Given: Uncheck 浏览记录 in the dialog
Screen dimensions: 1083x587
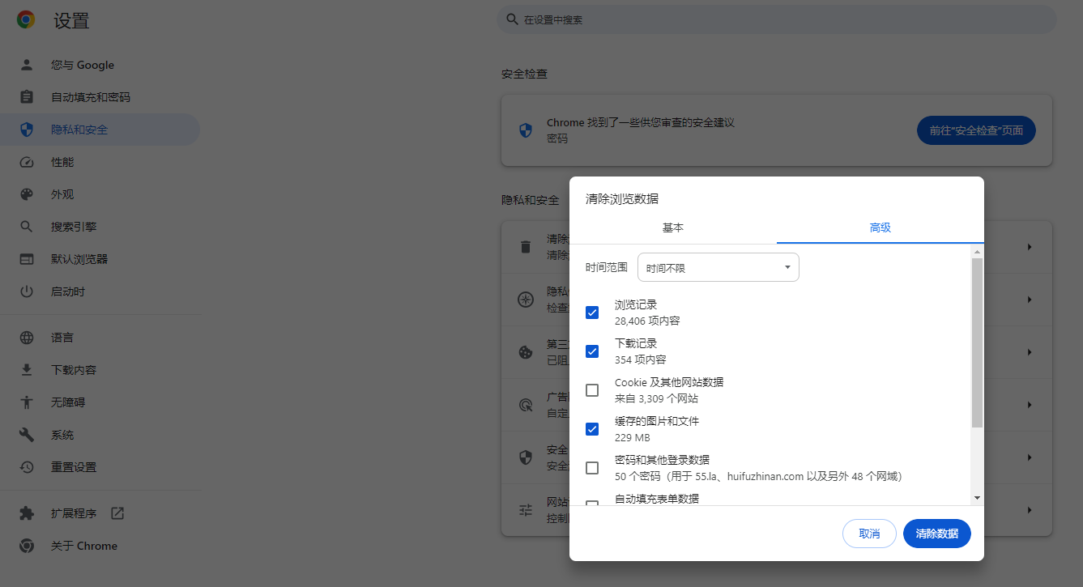Looking at the screenshot, I should (592, 312).
